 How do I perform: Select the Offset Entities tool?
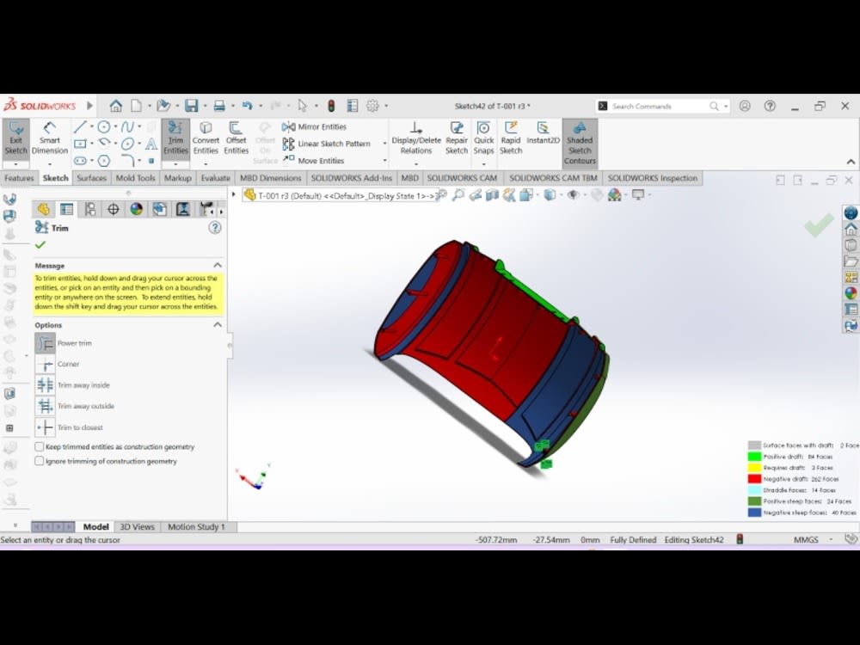tap(236, 138)
